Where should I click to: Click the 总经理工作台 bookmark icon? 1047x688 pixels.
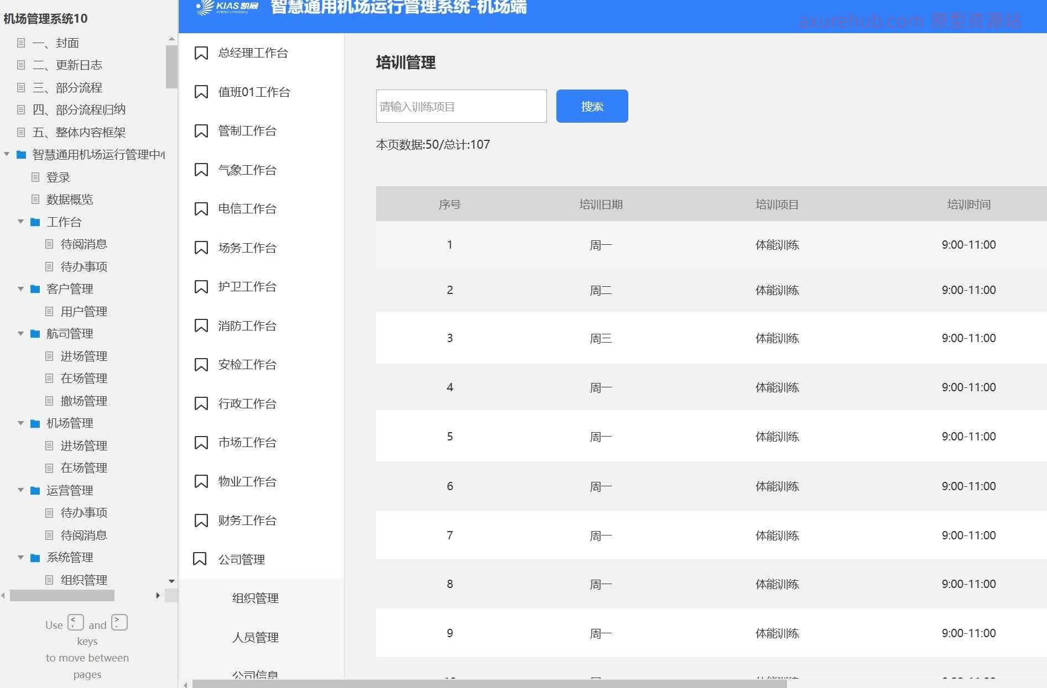200,53
